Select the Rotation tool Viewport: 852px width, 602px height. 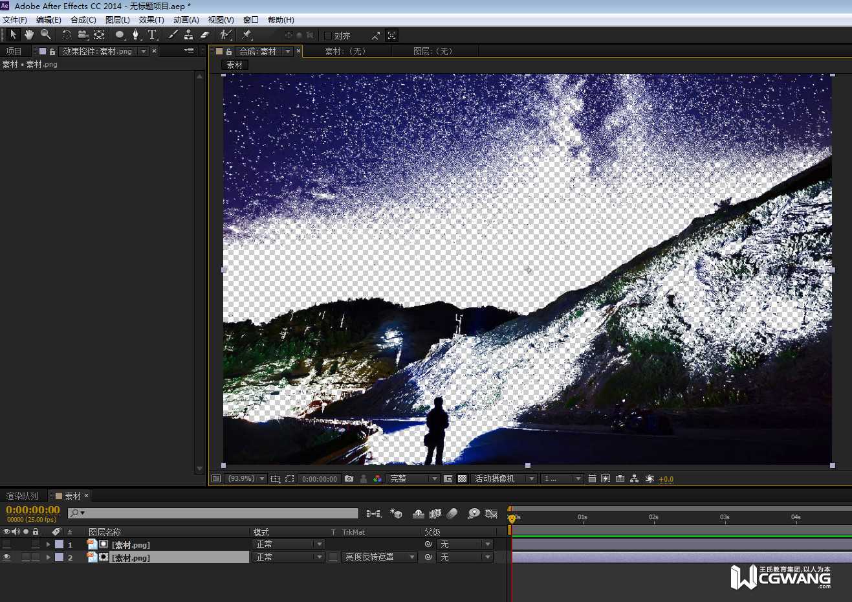(66, 35)
